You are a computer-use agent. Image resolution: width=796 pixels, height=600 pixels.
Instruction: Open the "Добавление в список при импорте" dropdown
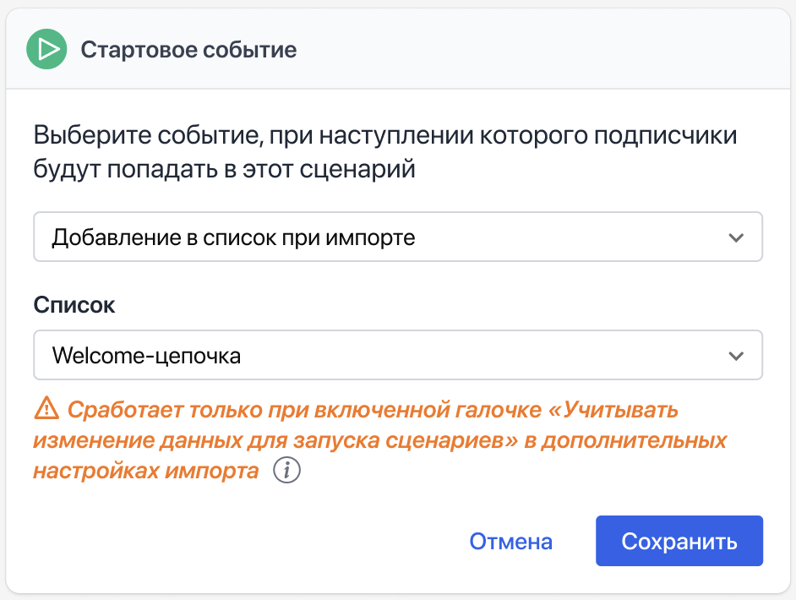pyautogui.click(x=397, y=237)
